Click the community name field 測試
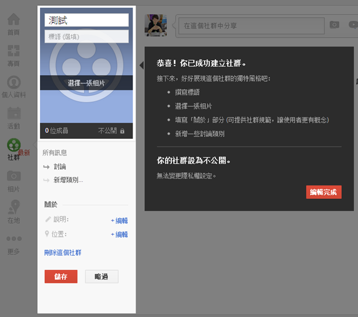 pos(87,20)
